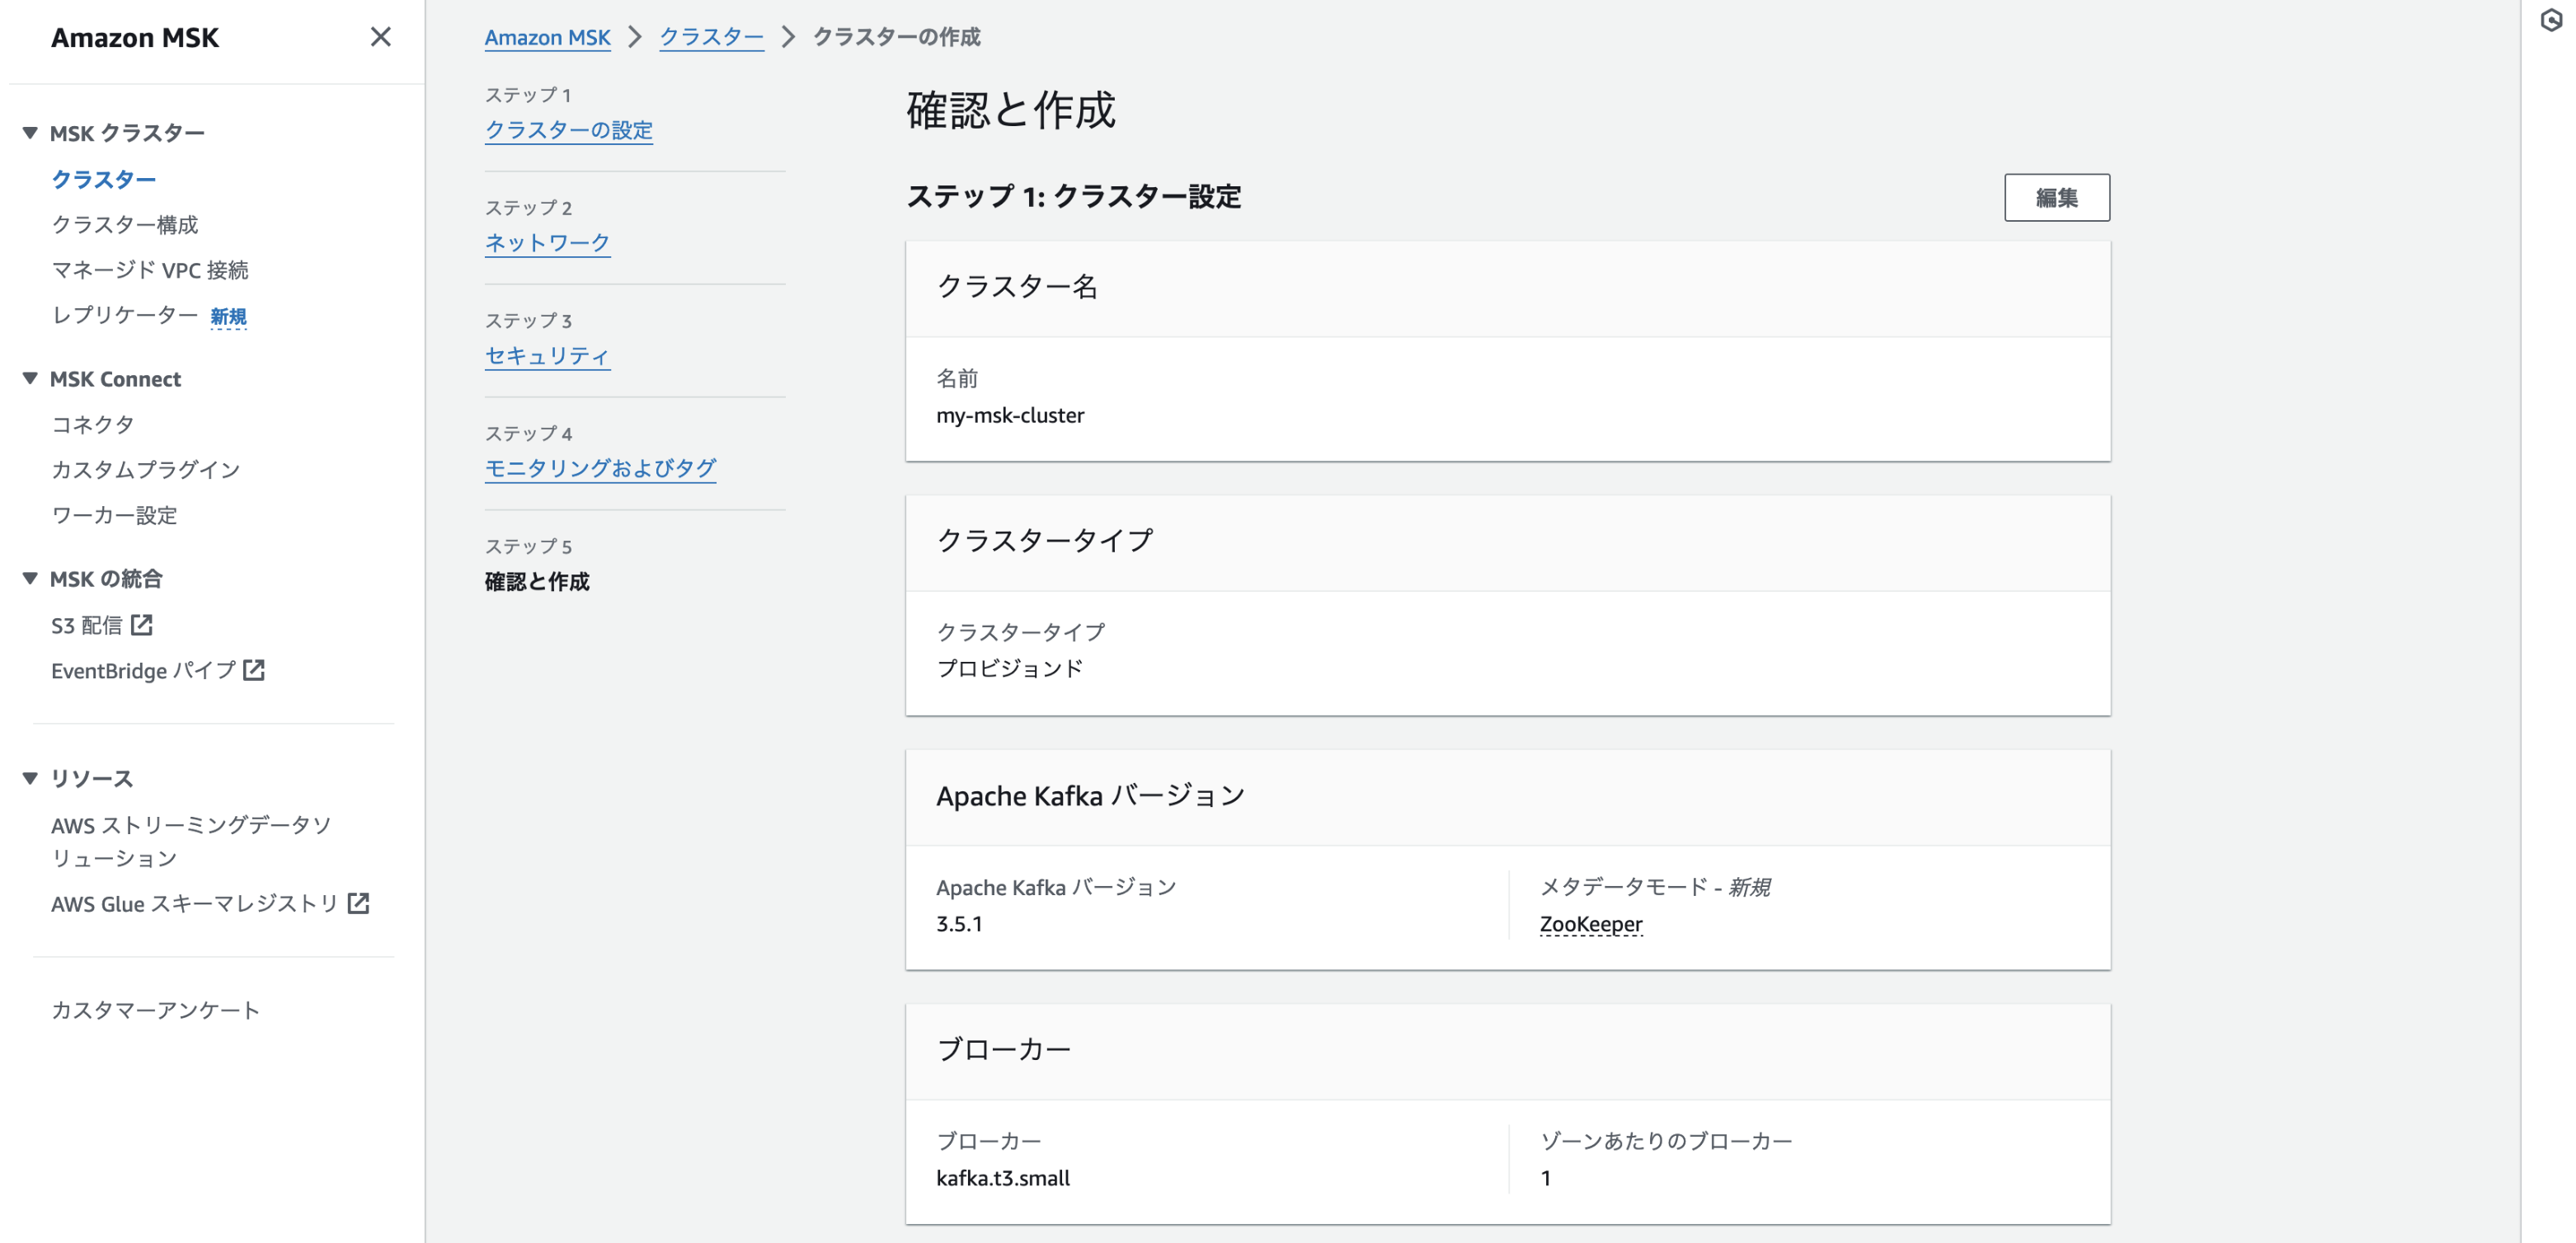The height and width of the screenshot is (1243, 2576).
Task: Click the Amazon MSK breadcrumb link
Action: (x=547, y=37)
